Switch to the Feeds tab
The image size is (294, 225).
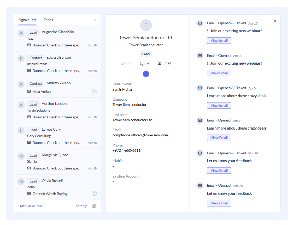pyautogui.click(x=48, y=20)
